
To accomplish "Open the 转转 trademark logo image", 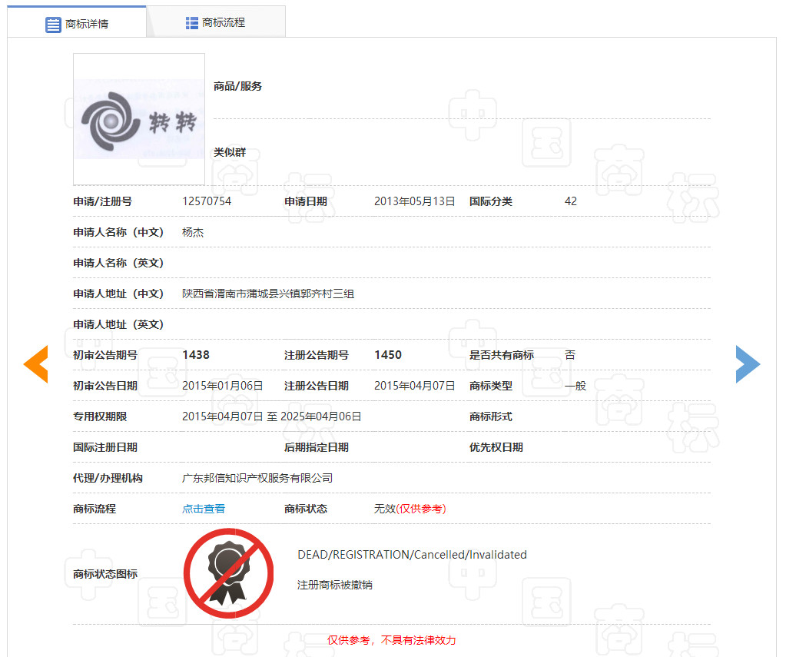I will [139, 119].
